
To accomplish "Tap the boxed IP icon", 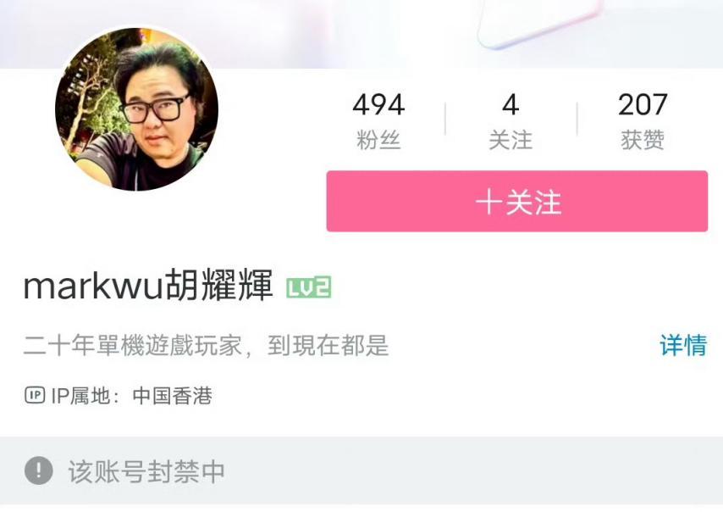I will (x=35, y=395).
